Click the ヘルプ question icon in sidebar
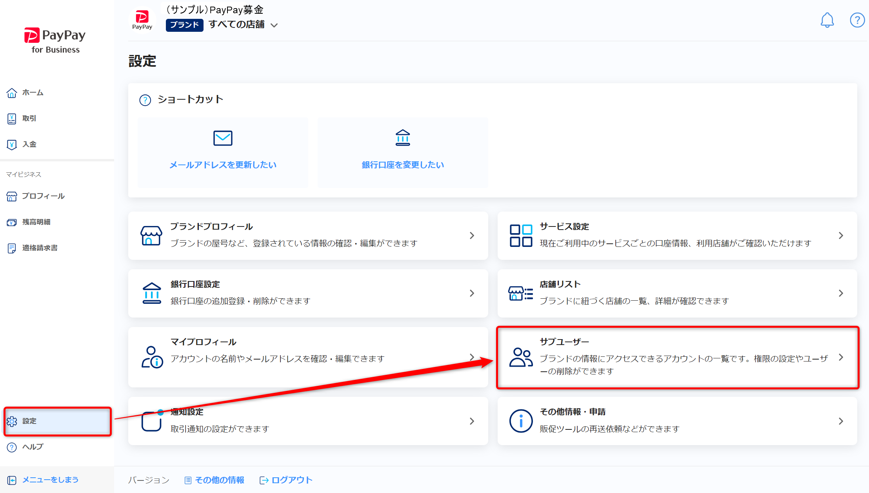This screenshot has width=869, height=493. coord(12,447)
